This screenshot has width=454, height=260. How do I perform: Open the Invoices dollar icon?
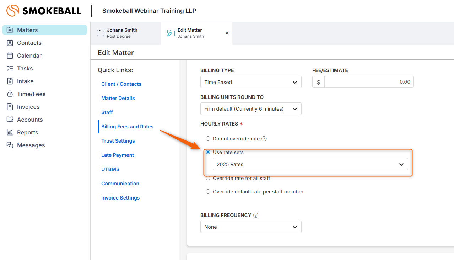tap(10, 107)
